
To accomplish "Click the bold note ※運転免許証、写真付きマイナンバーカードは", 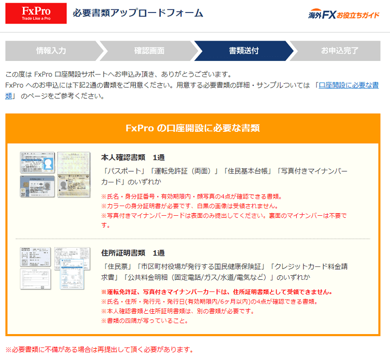I will coord(217,292).
